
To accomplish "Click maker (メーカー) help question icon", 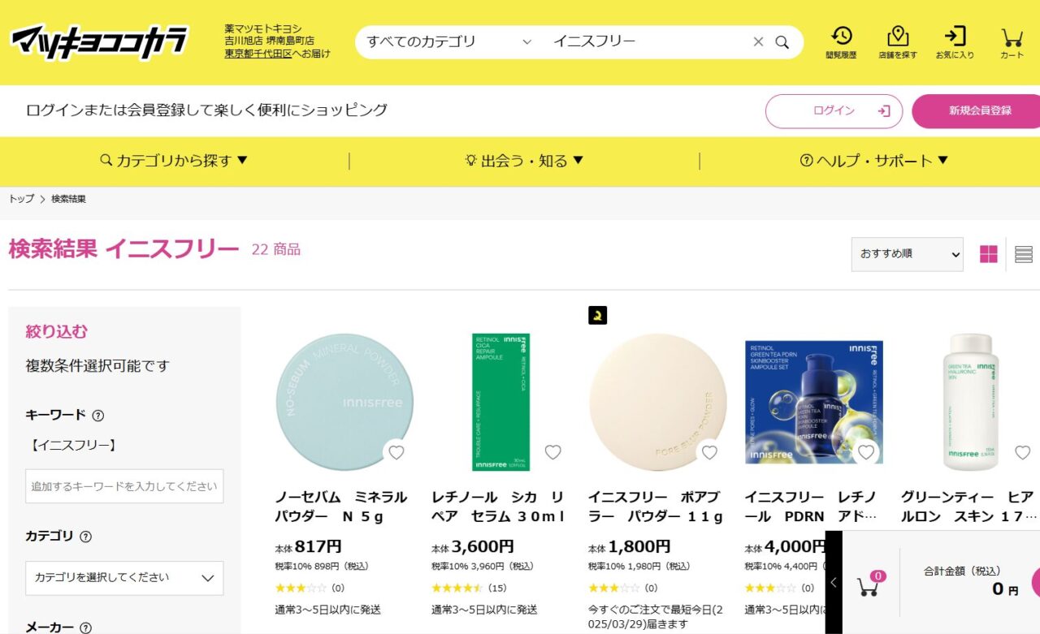I will 85,628.
